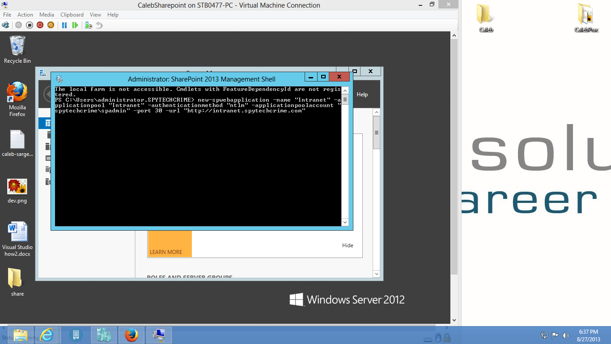The width and height of the screenshot is (611, 344).
Task: Open Internet Explorer from taskbar
Action: click(47, 335)
